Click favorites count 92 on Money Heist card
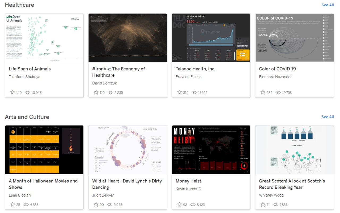The image size is (340, 213). tap(185, 205)
